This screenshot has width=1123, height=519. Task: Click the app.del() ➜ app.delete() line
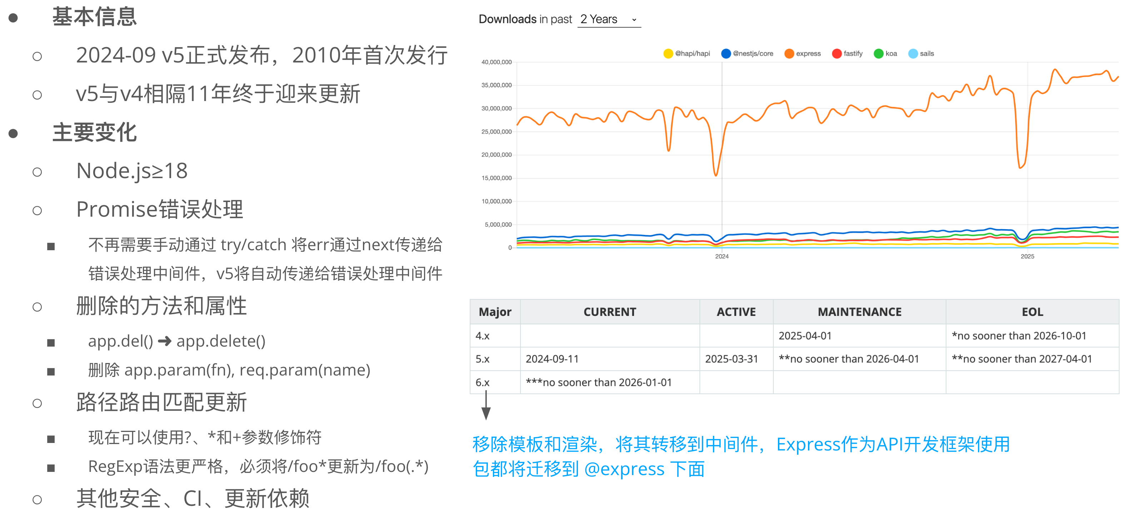(x=176, y=341)
